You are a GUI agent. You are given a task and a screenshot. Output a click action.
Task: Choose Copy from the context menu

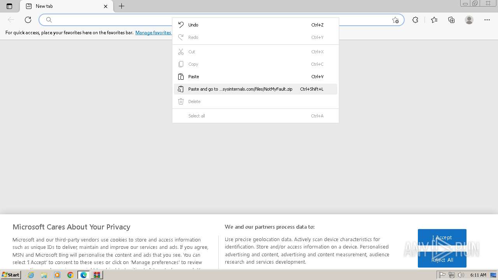tap(256, 64)
